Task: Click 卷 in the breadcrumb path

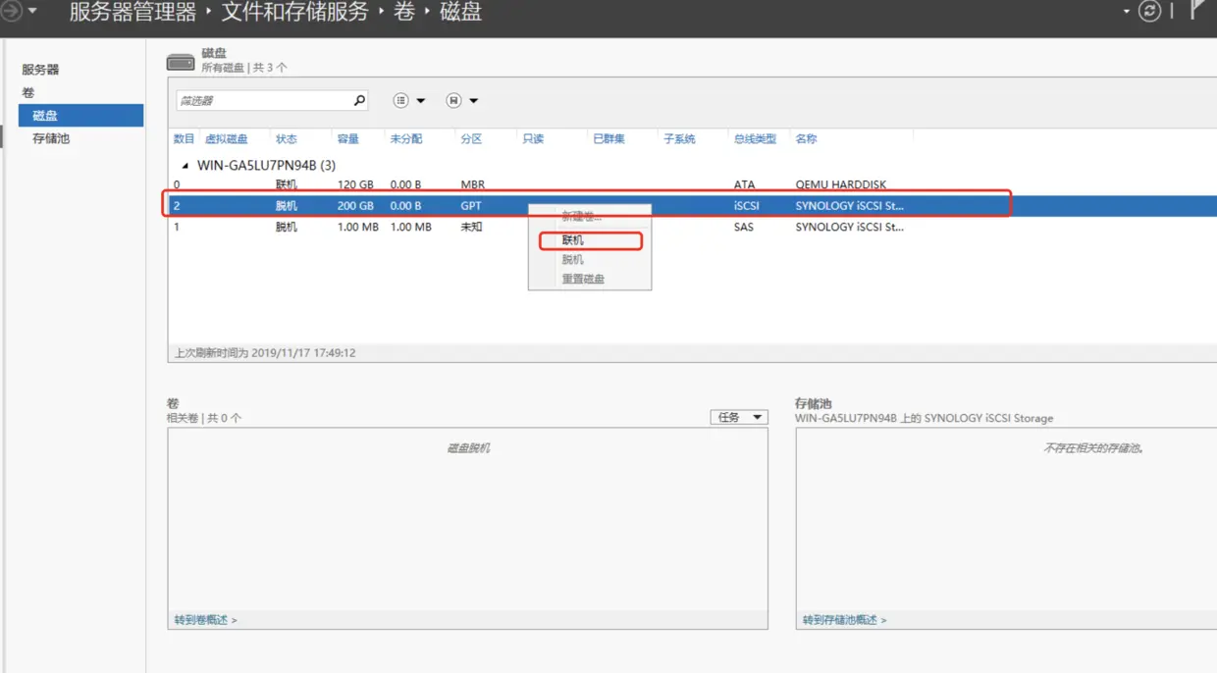Action: click(404, 12)
